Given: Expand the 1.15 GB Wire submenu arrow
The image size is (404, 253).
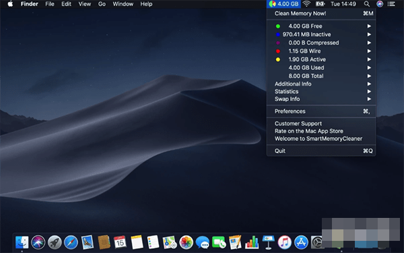Looking at the screenshot, I should pyautogui.click(x=369, y=51).
